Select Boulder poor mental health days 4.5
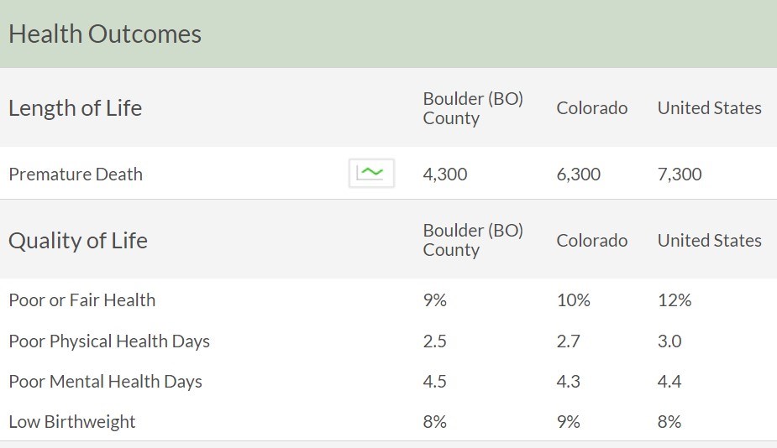777x448 pixels. point(434,382)
